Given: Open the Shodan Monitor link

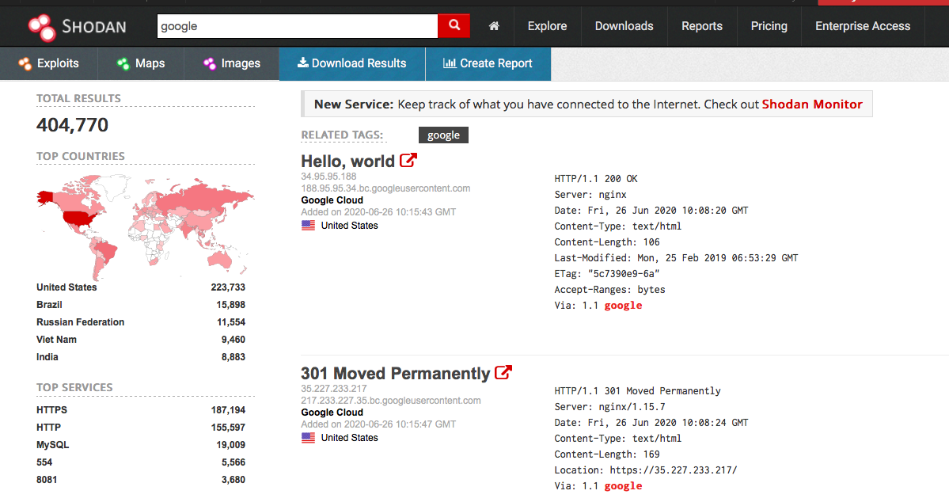Looking at the screenshot, I should pyautogui.click(x=811, y=105).
